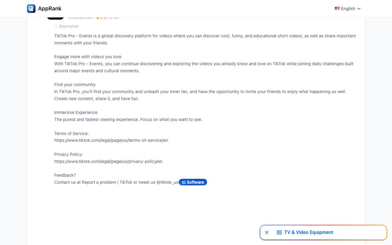Click the US flag icon
This screenshot has width=392, height=245.
[337, 8]
